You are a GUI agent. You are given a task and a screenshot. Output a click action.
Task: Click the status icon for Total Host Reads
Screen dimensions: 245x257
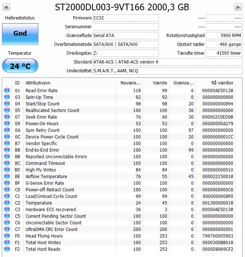[7, 249]
